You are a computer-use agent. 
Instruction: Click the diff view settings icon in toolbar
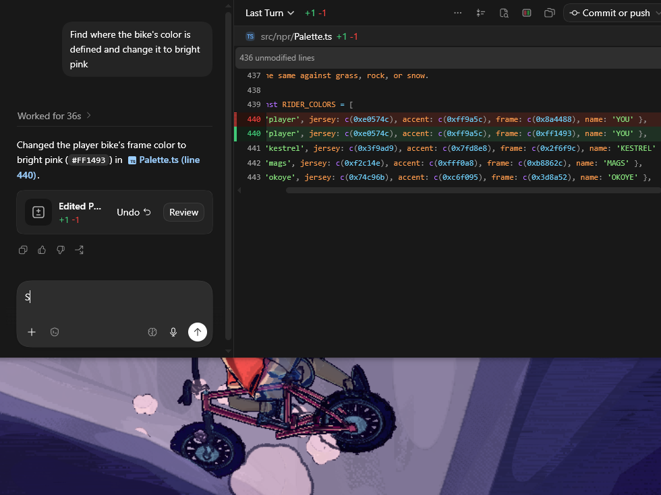[480, 13]
